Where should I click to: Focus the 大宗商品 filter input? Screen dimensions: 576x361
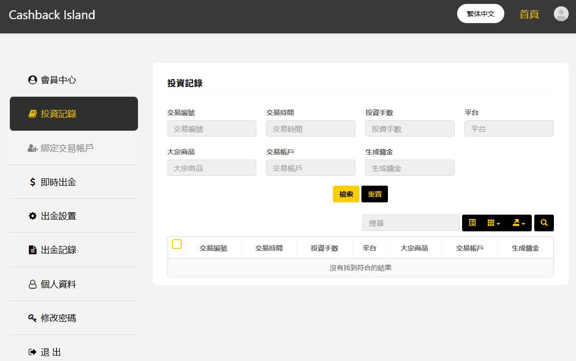tap(212, 168)
